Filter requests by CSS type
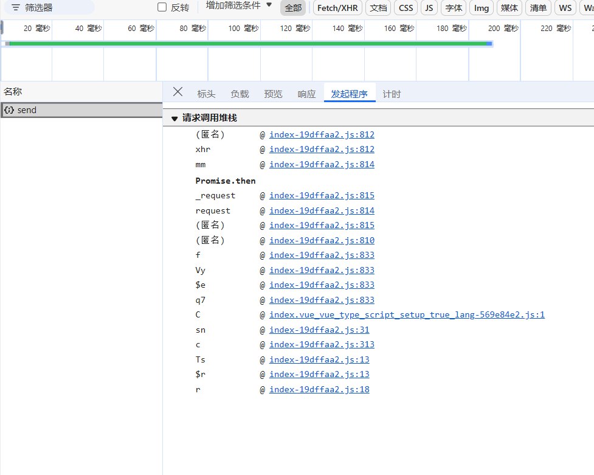Viewport: 594px width, 475px height. pyautogui.click(x=406, y=8)
